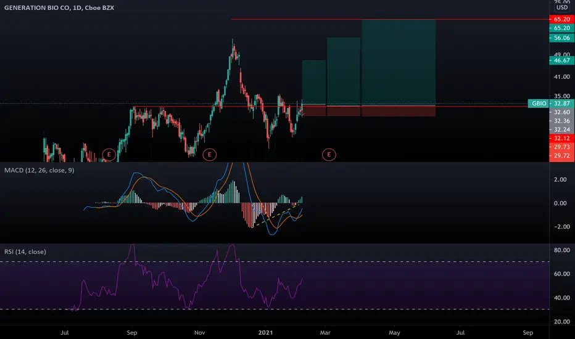575x339 pixels.
Task: Click the 32.60 price label
Action: pyautogui.click(x=562, y=112)
